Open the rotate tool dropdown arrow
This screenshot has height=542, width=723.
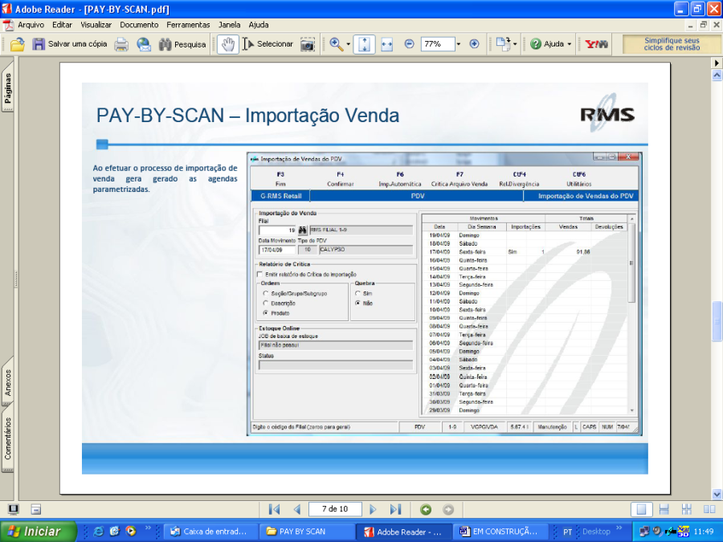tap(515, 44)
